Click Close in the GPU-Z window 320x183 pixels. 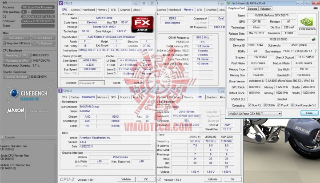[x=309, y=113]
